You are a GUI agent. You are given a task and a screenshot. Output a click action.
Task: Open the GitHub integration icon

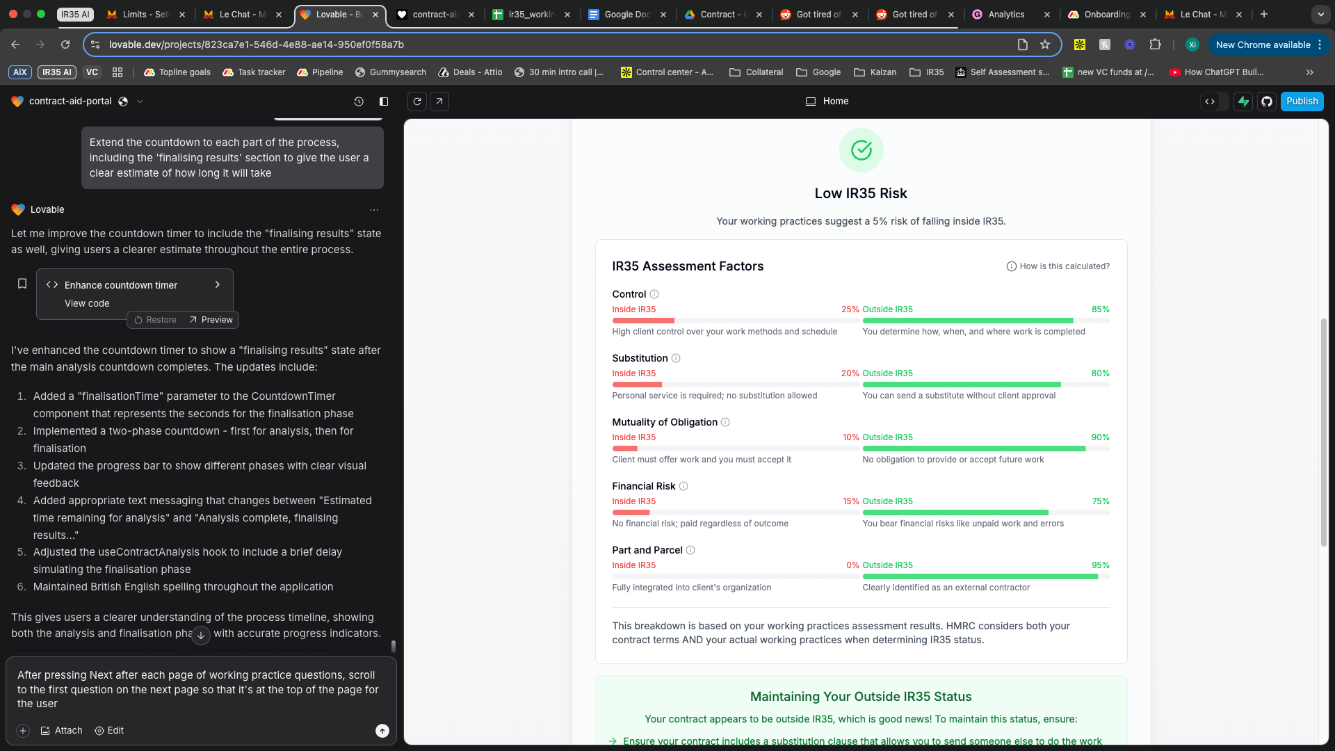(x=1267, y=102)
